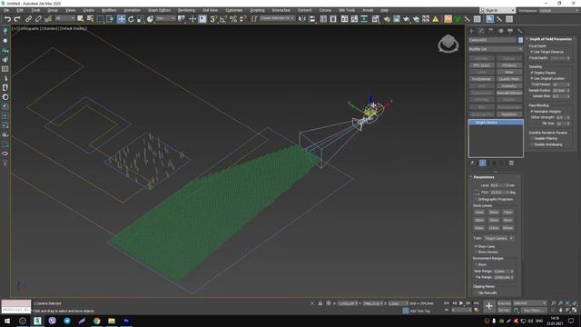
Task: Switch to the Utilities command panel tab
Action: [520, 31]
